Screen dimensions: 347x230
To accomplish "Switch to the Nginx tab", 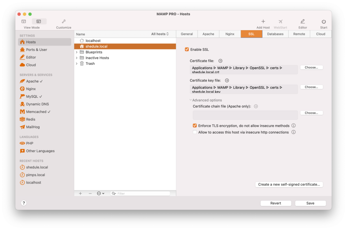I will pyautogui.click(x=230, y=34).
